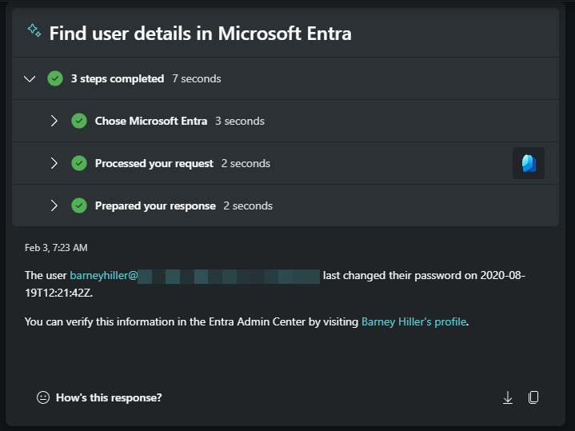
Task: Click green check next to 3 steps completed
Action: (x=55, y=78)
